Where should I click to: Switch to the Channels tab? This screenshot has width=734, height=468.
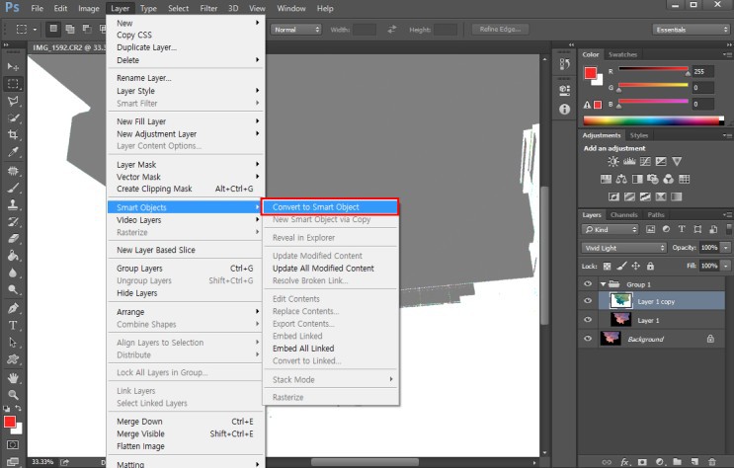623,214
